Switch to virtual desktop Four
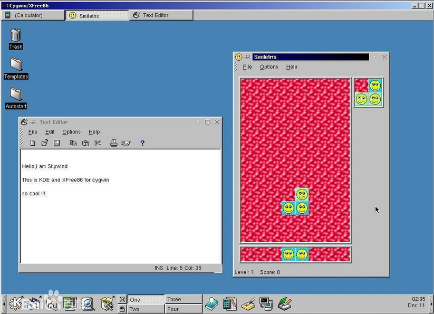This screenshot has height=314, width=434. 184,309
